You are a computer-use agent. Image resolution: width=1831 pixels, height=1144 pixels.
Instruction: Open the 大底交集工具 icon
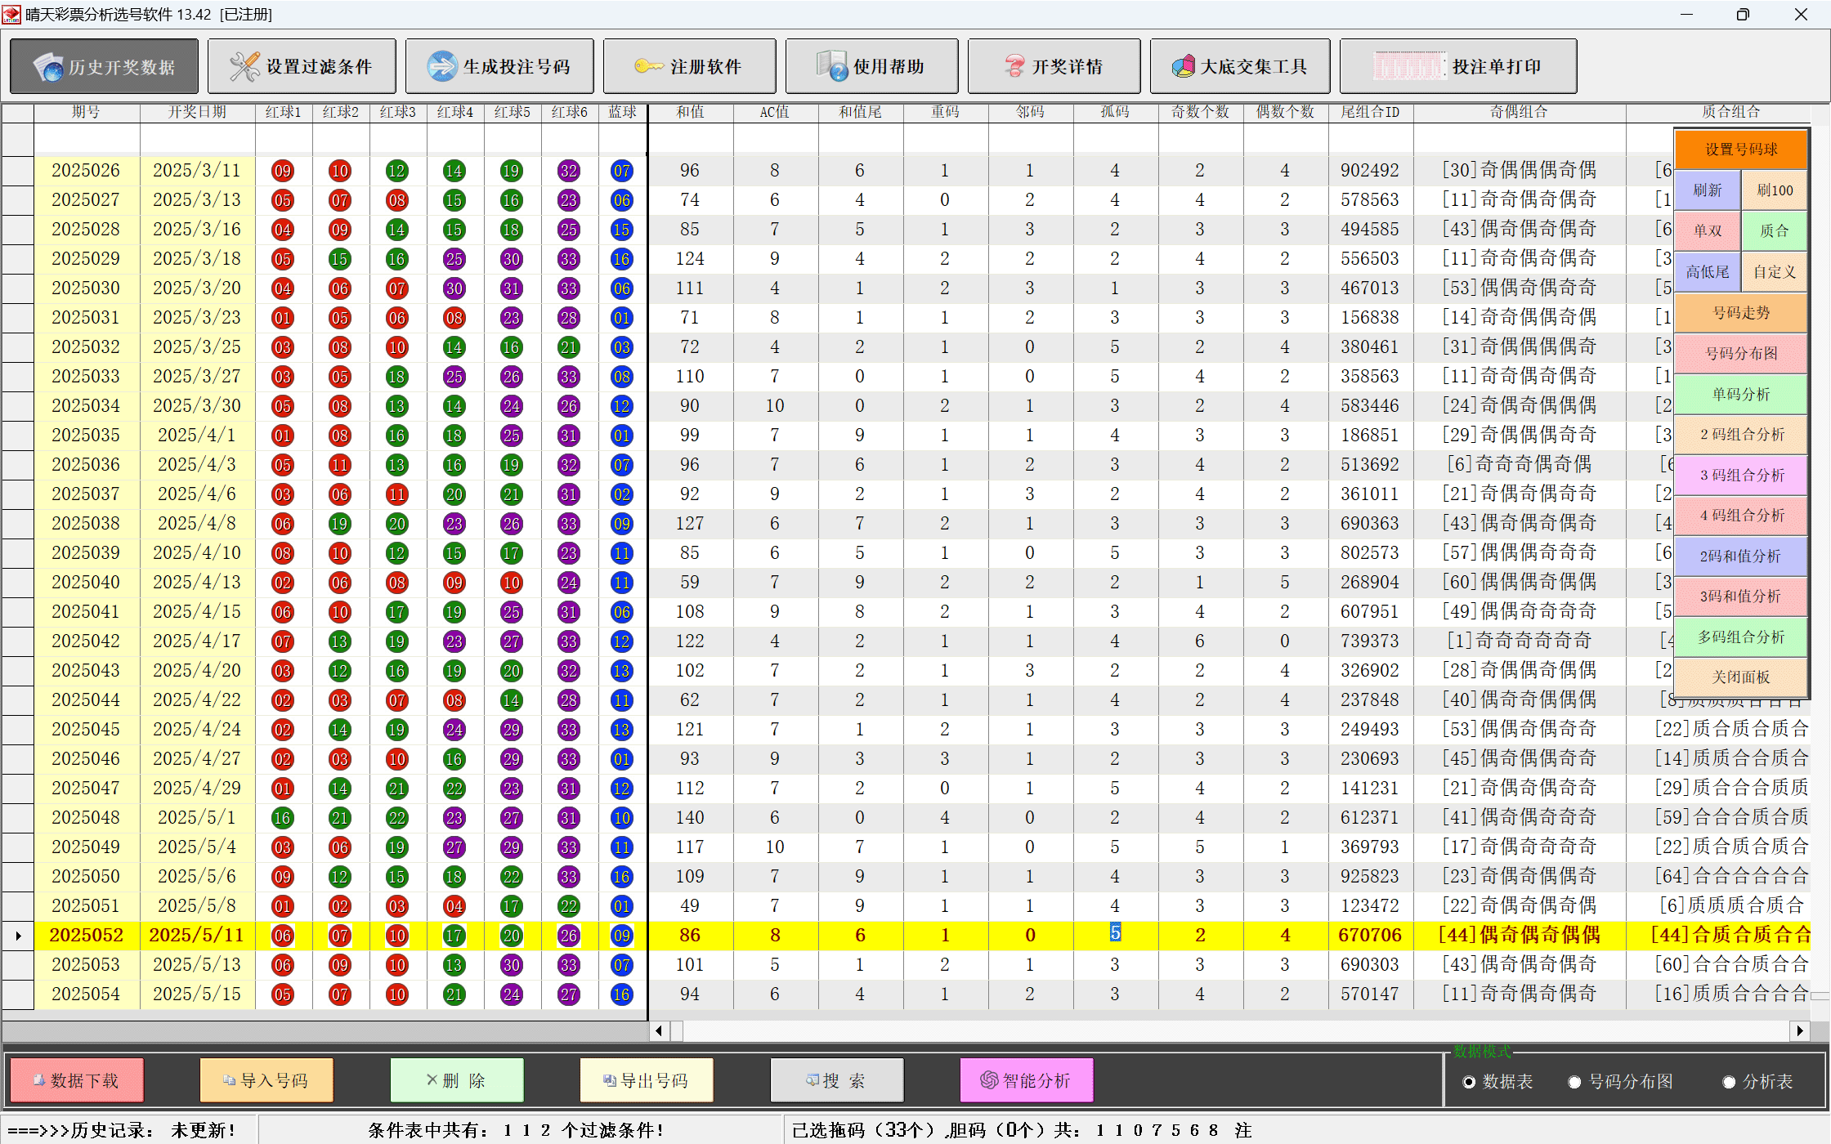(1183, 67)
